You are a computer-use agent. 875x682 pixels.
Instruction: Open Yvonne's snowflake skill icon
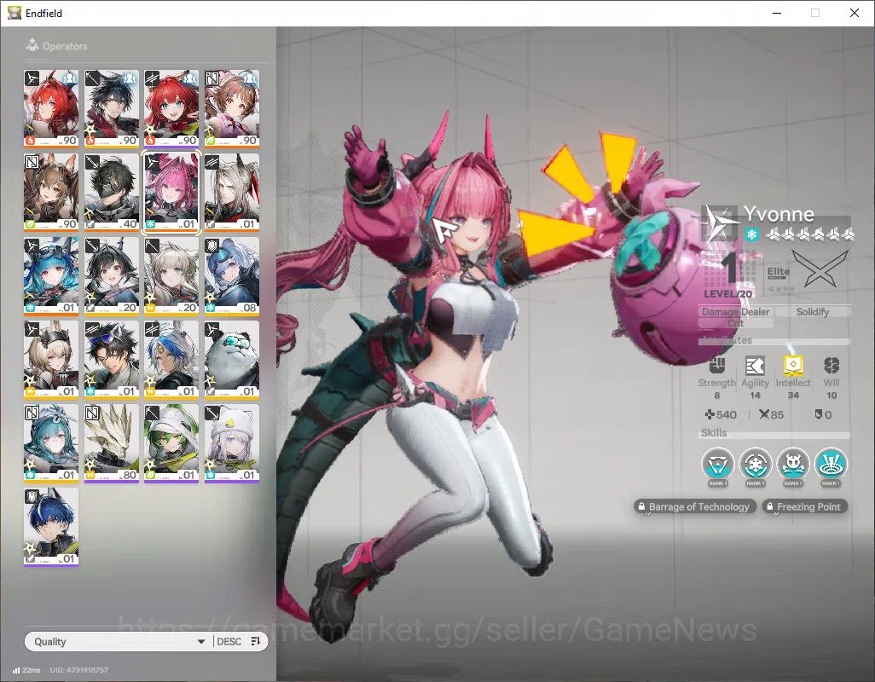coord(755,464)
